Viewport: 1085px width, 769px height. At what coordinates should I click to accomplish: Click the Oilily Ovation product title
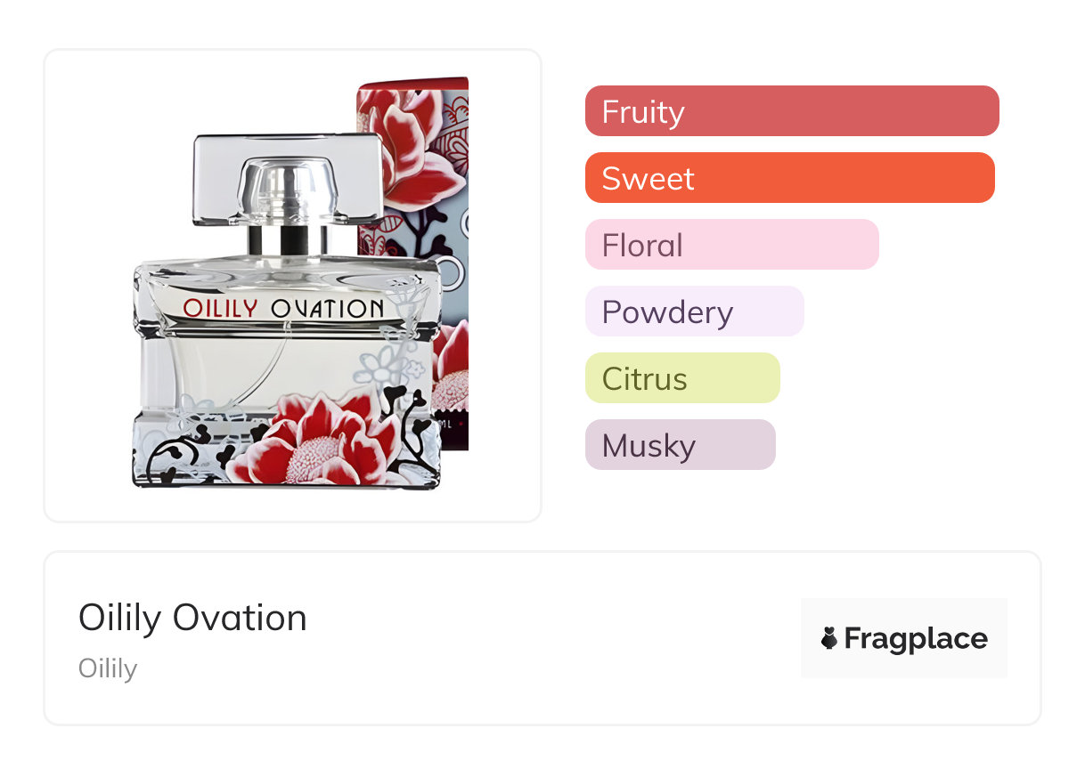pyautogui.click(x=192, y=618)
